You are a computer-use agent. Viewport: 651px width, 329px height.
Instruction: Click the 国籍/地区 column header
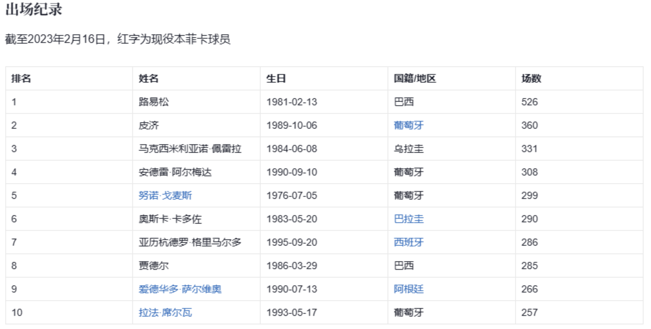click(x=415, y=78)
